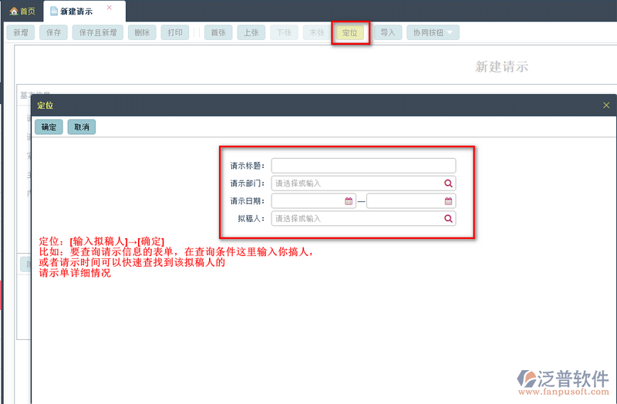Viewport: 617px width, 404px height.
Task: Open the start date calendar icon
Action: click(349, 201)
